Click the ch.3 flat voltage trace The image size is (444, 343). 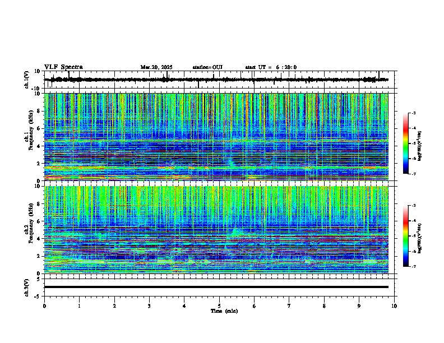click(x=216, y=287)
